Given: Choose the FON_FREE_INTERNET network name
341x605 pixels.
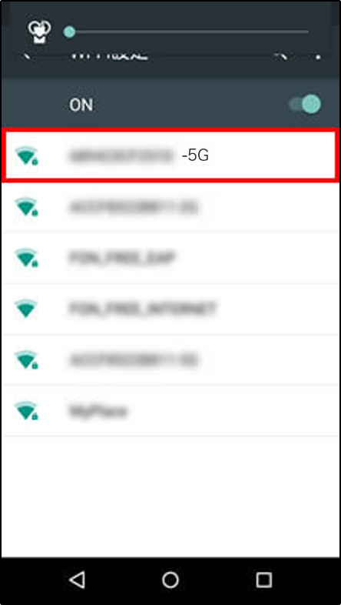Looking at the screenshot, I should [x=143, y=309].
